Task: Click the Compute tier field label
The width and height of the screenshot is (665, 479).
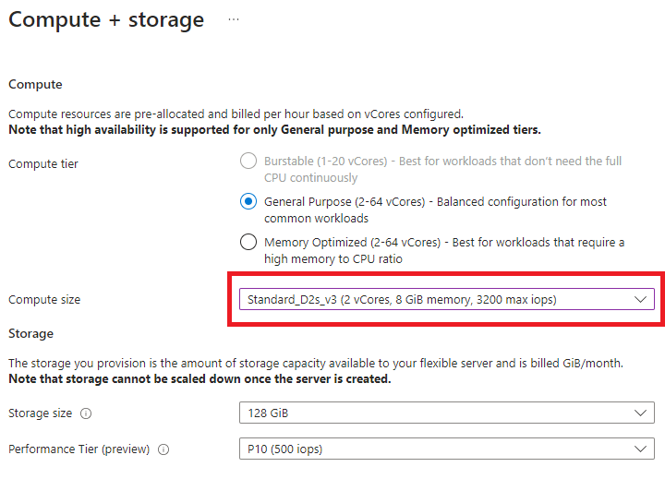Action: click(x=43, y=163)
